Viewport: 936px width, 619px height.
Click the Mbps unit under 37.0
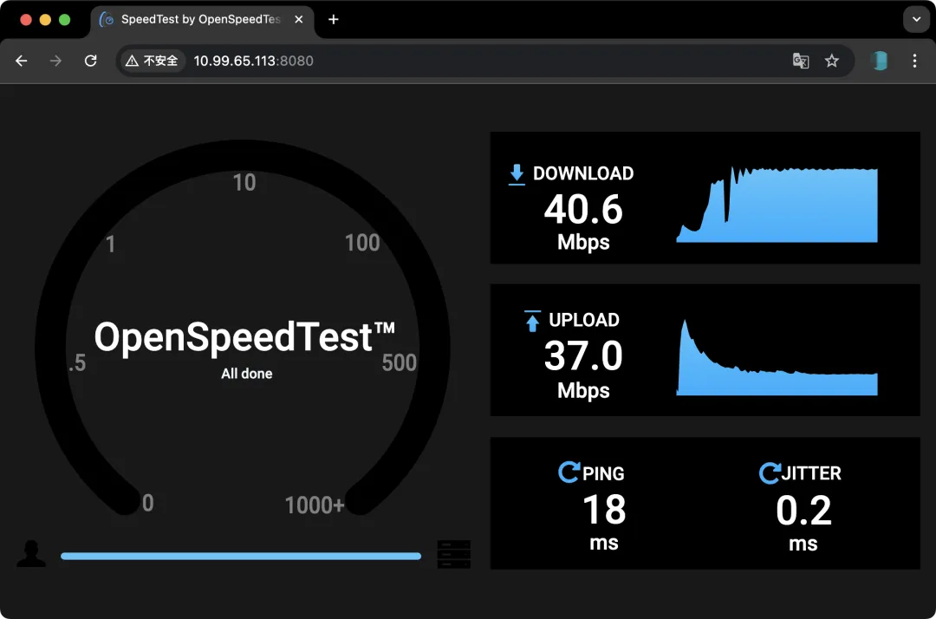coord(583,390)
